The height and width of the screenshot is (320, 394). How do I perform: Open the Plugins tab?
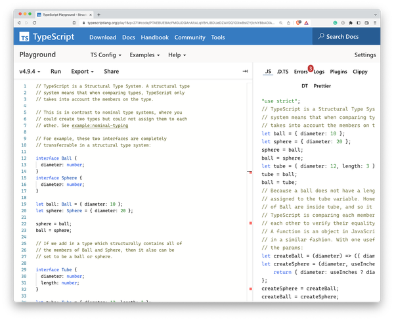(x=338, y=71)
